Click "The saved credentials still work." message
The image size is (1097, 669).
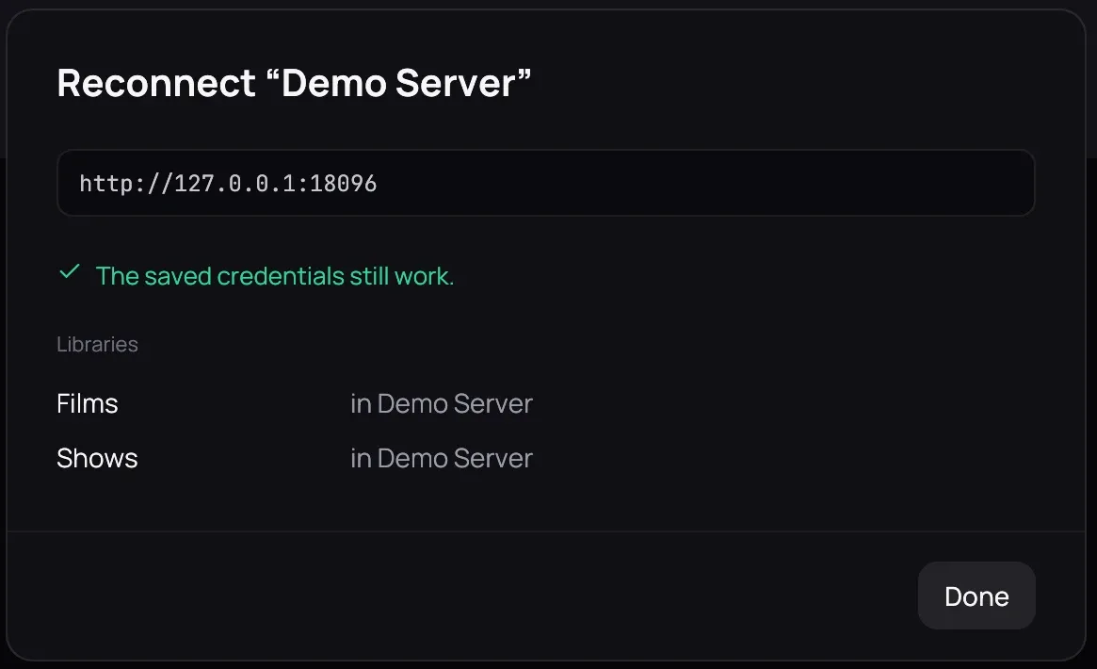coord(275,276)
